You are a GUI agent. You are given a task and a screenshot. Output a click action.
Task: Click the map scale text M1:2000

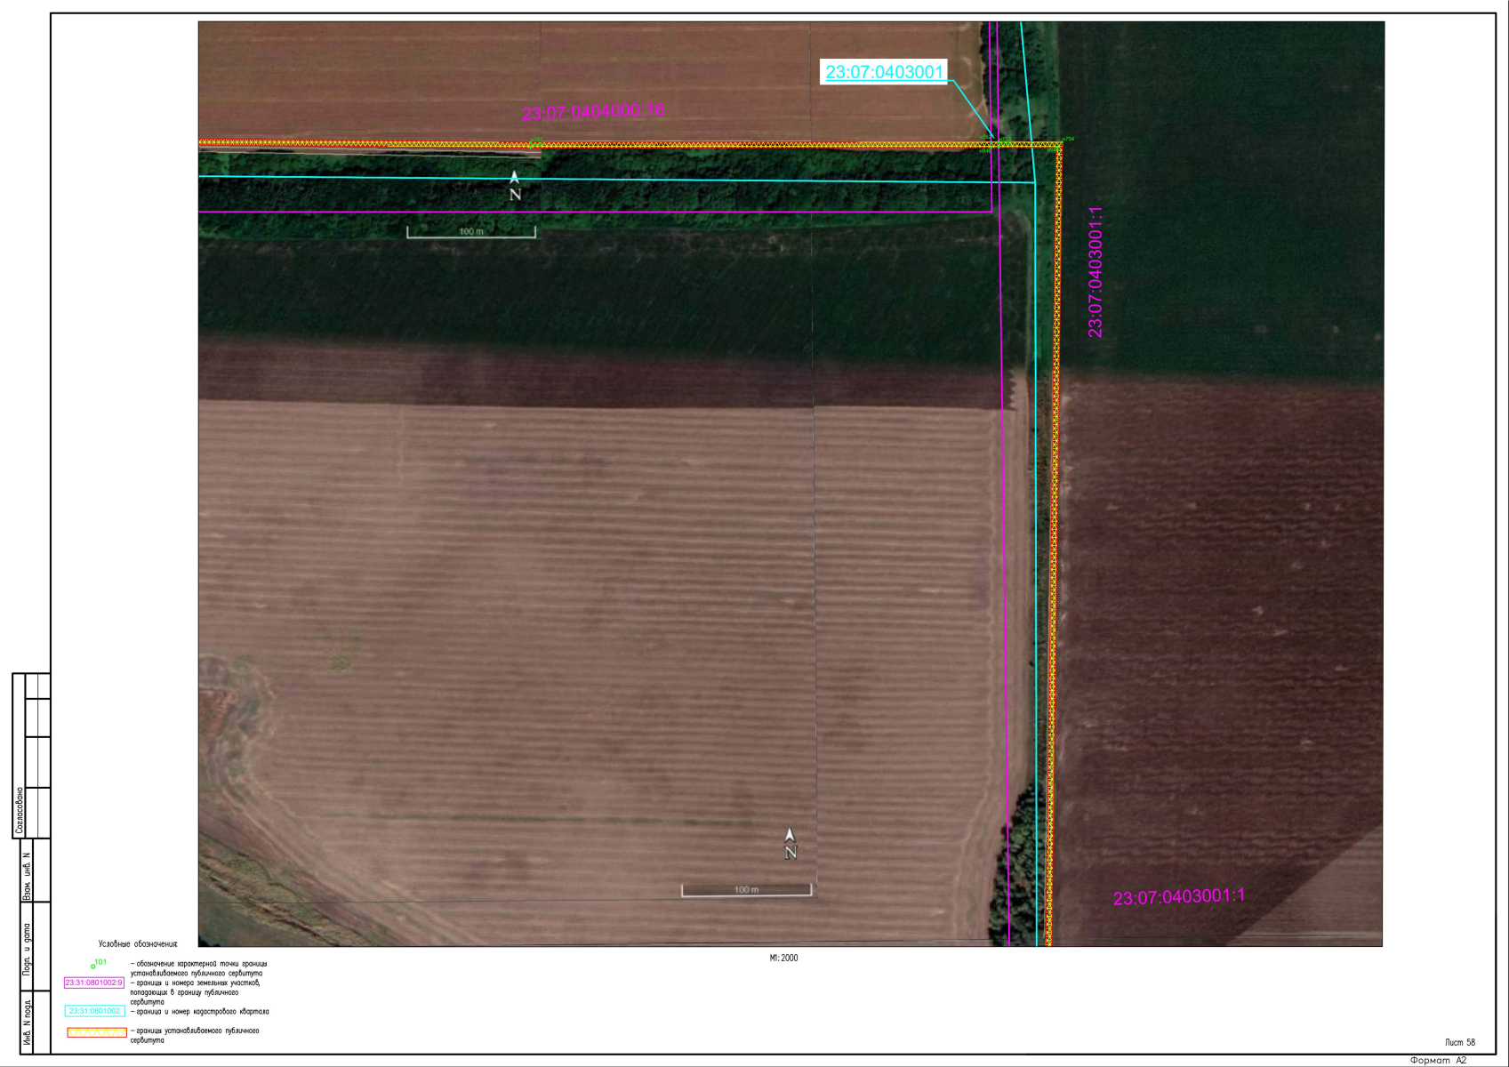point(783,959)
